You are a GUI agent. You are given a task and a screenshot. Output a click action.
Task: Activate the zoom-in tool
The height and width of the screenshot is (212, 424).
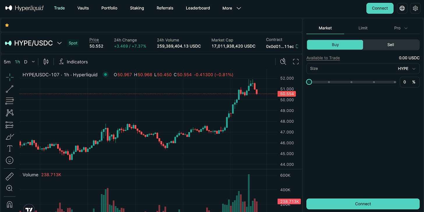9,188
